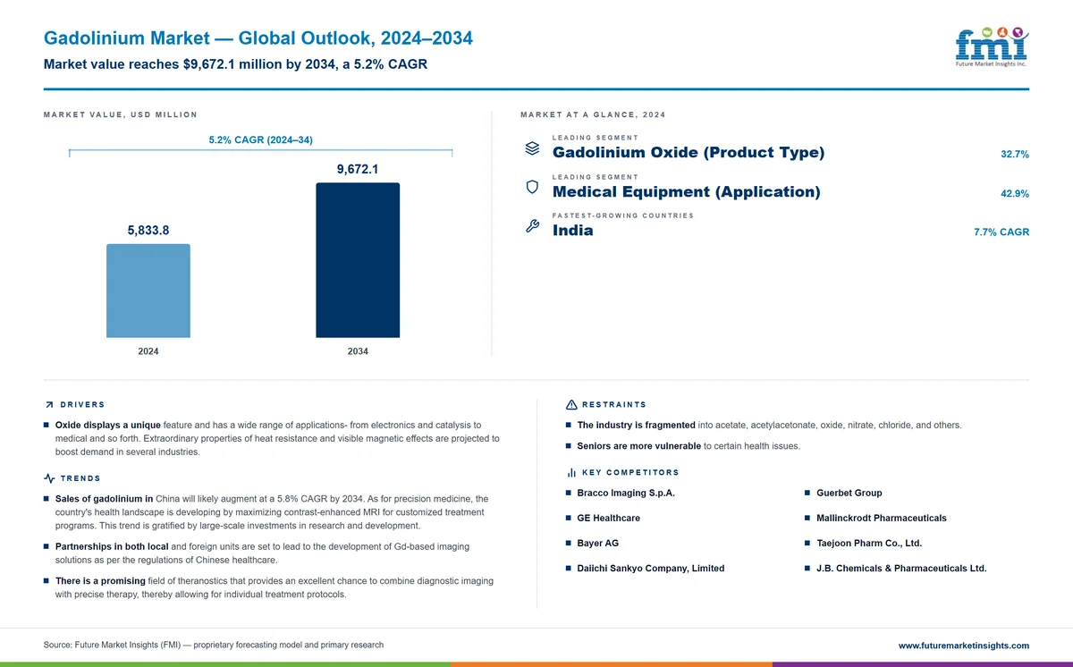Click the title 'Gadolinium Market — Global Outlook, 2024–2034'
The image size is (1073, 667).
click(258, 38)
